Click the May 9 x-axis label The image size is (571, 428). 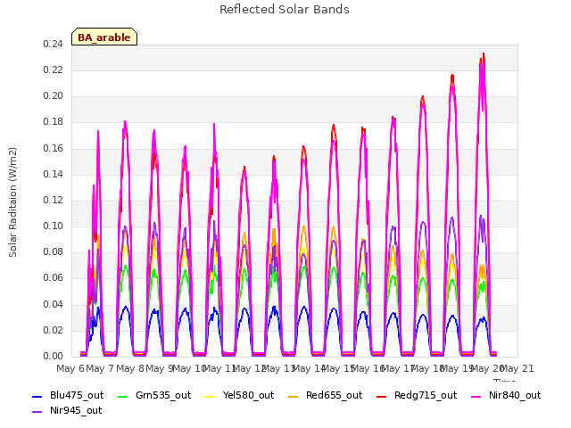pos(160,368)
